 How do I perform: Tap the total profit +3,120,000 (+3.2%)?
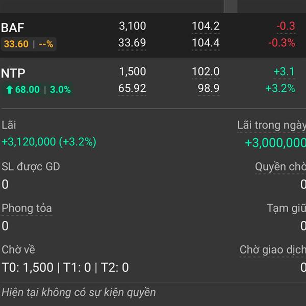point(49,142)
